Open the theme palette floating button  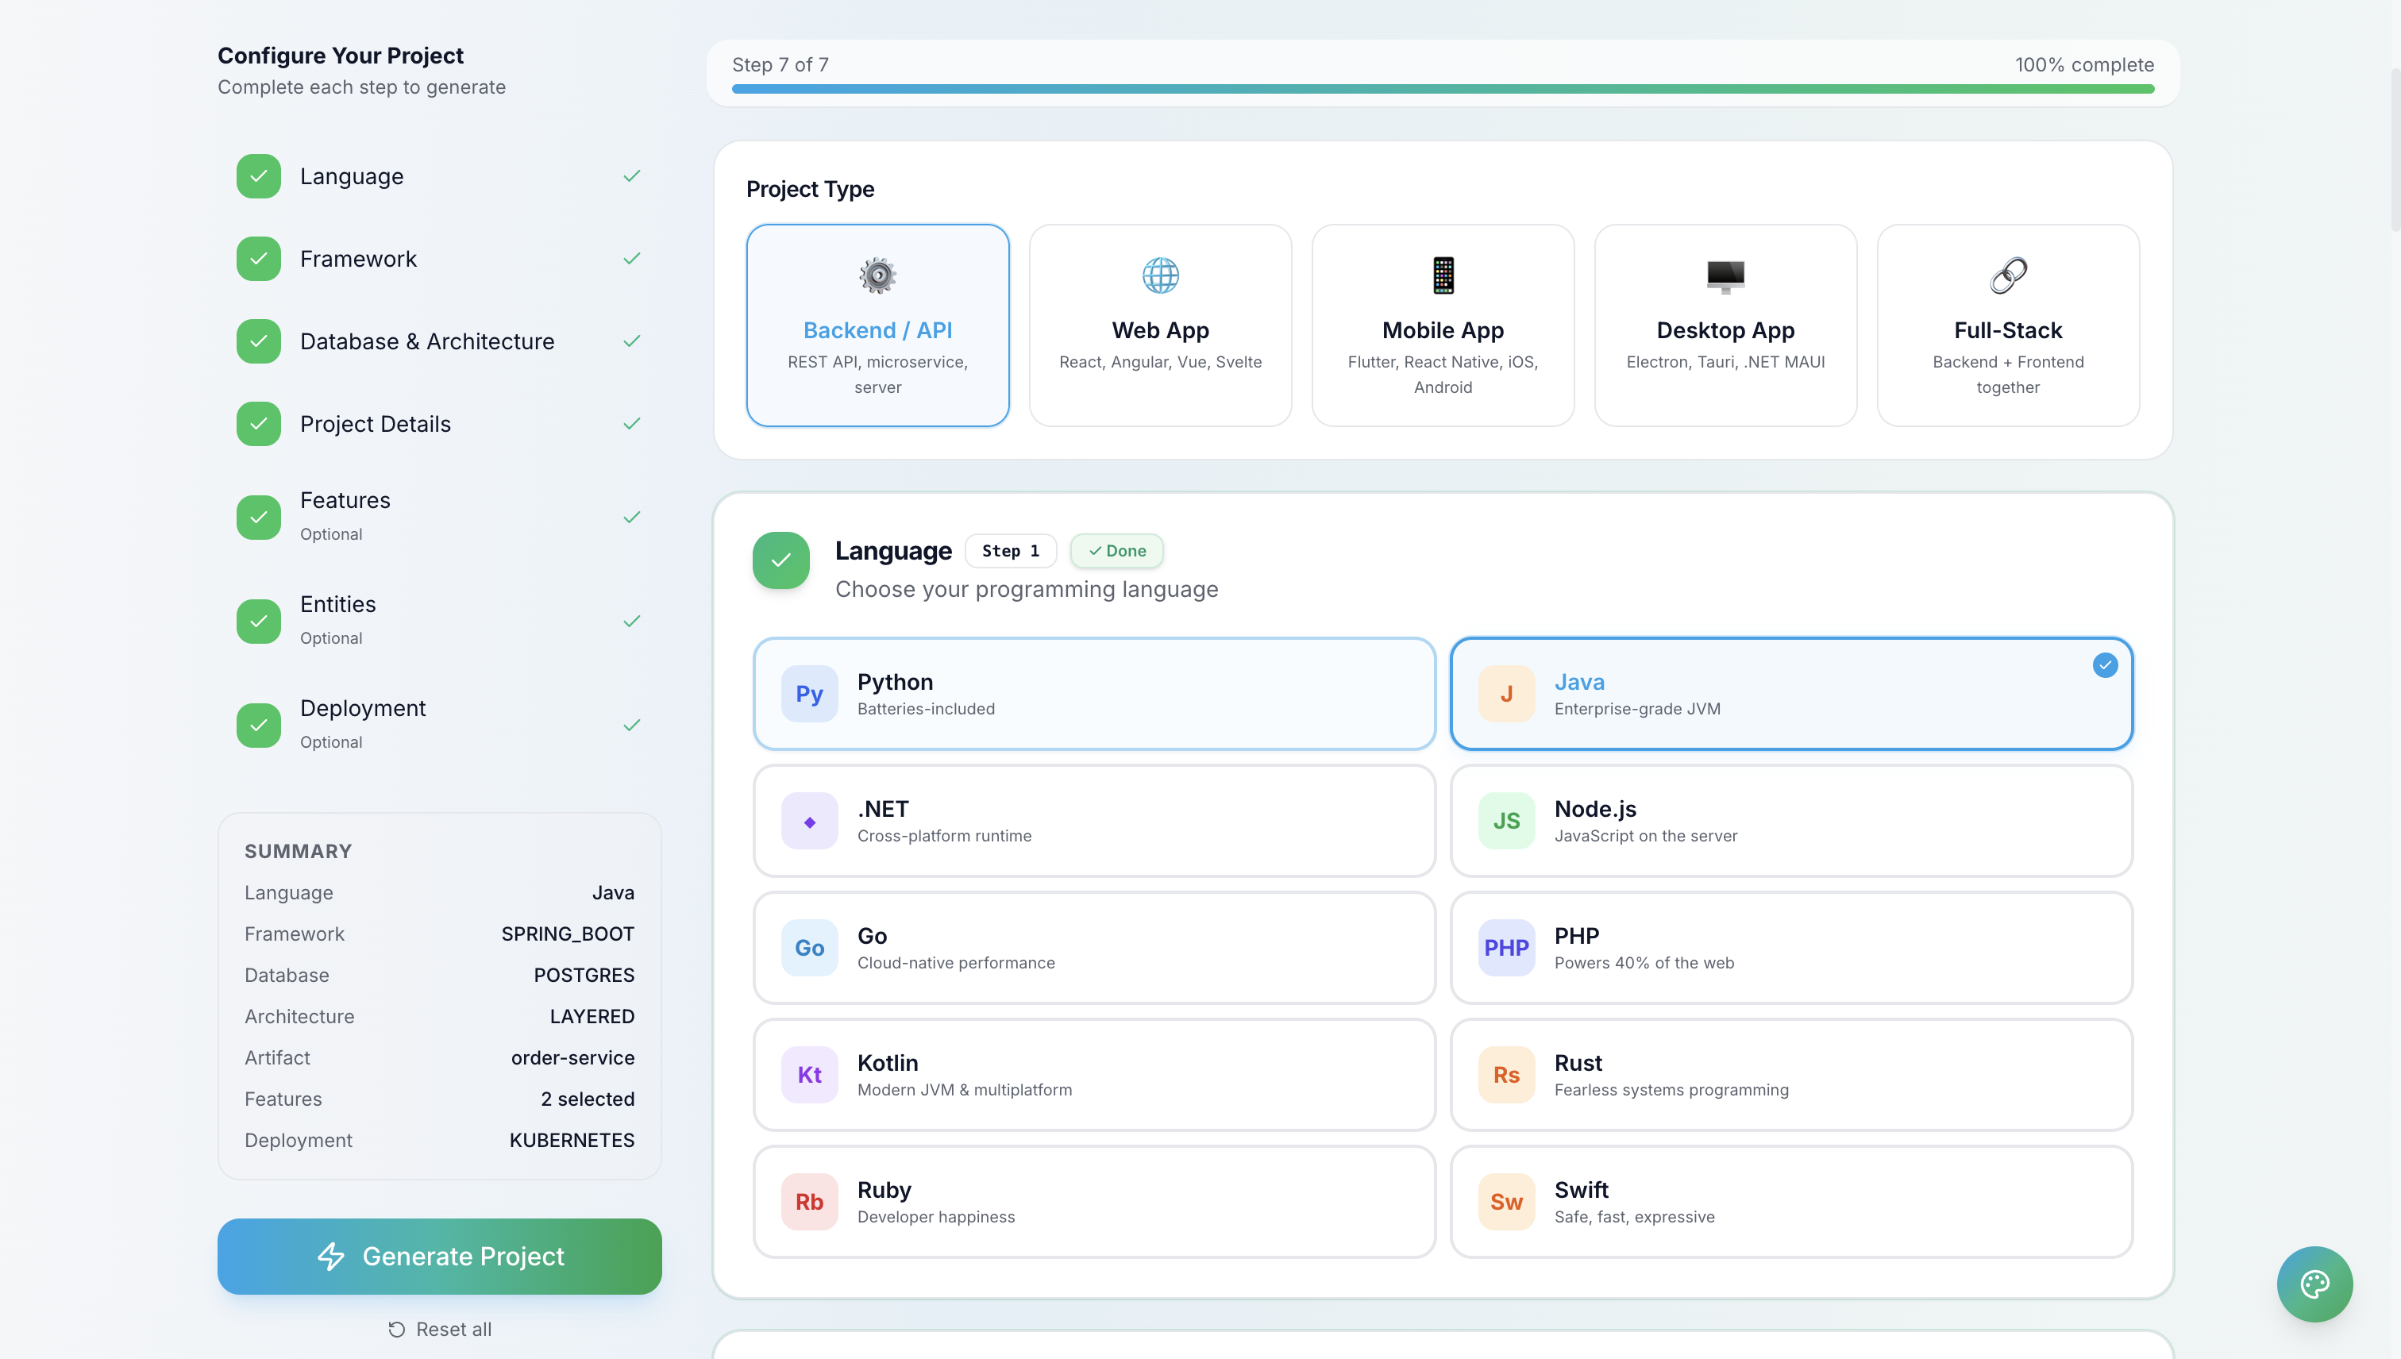pyautogui.click(x=2314, y=1284)
